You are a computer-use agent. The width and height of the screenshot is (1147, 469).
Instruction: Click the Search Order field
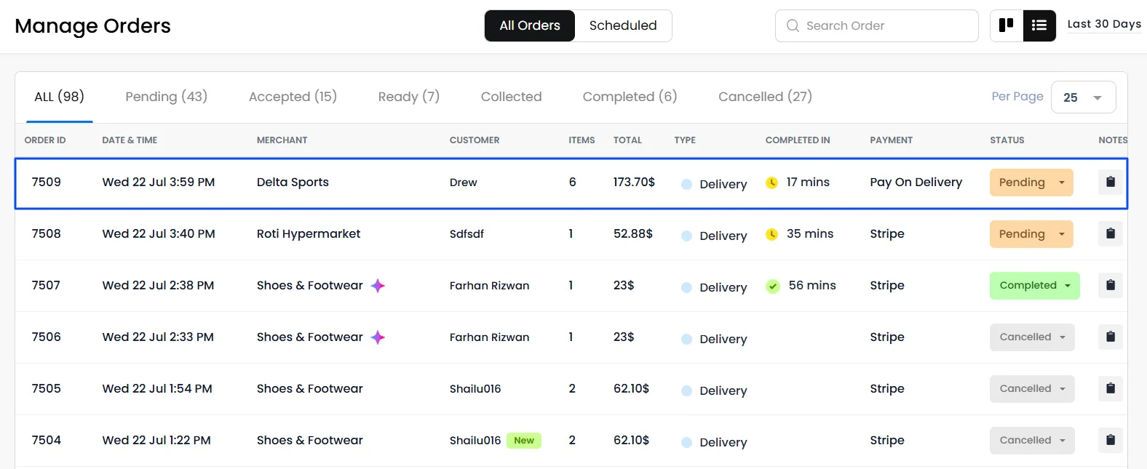tap(877, 25)
